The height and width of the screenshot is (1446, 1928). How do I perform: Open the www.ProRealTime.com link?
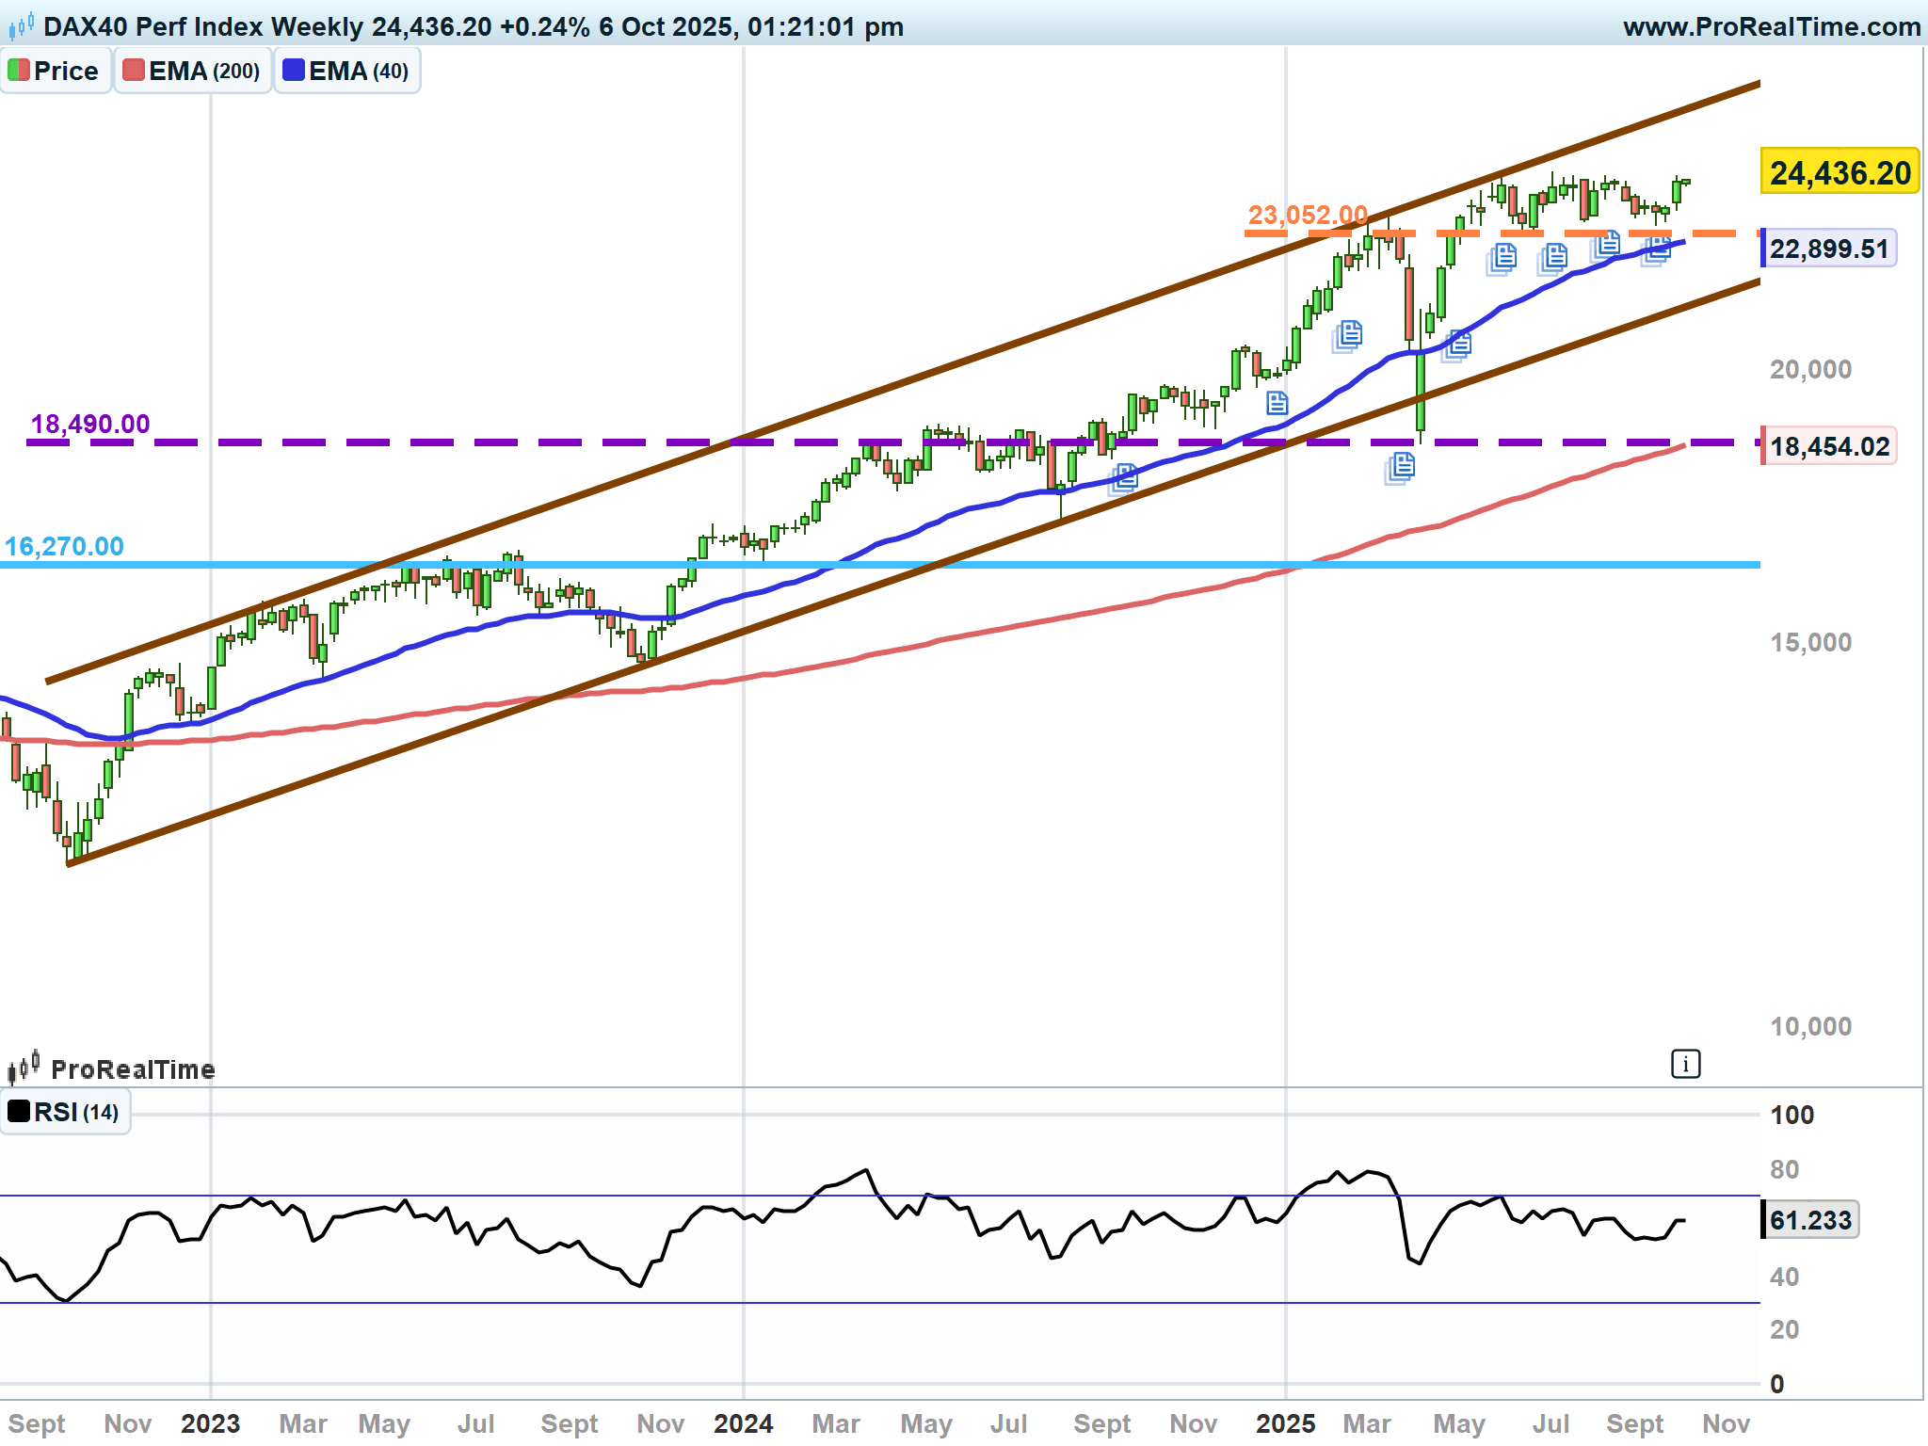pos(1772,26)
